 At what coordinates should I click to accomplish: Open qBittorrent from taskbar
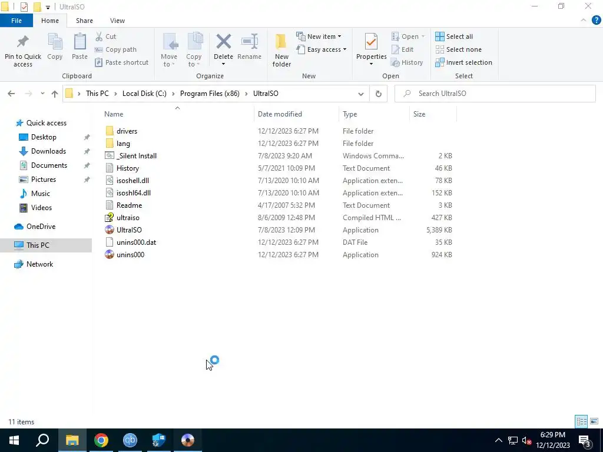point(130,440)
